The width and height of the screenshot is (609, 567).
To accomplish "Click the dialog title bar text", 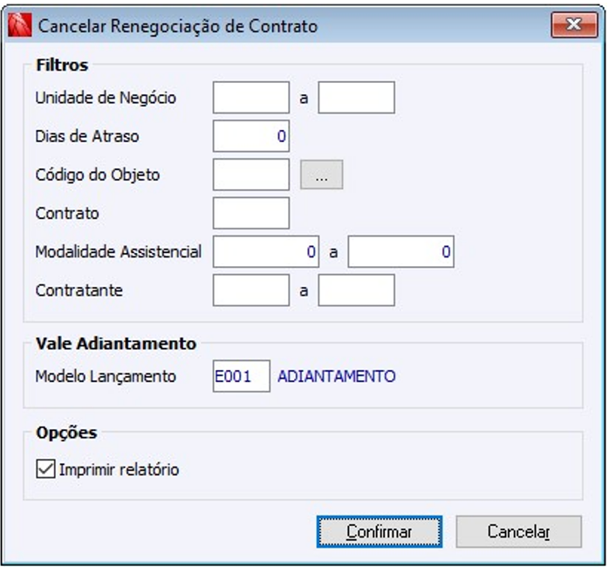I will [x=178, y=26].
